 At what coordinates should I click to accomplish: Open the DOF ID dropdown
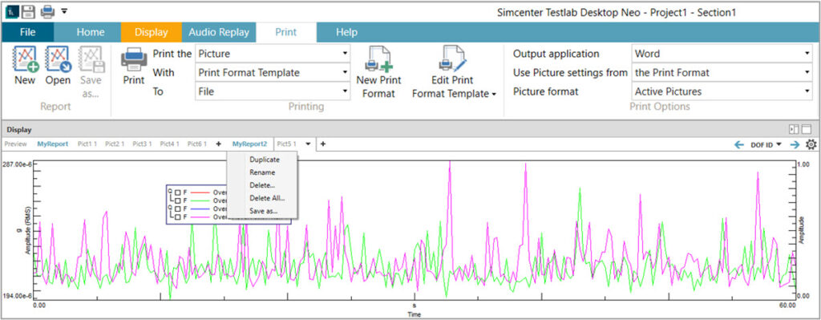pyautogui.click(x=766, y=144)
